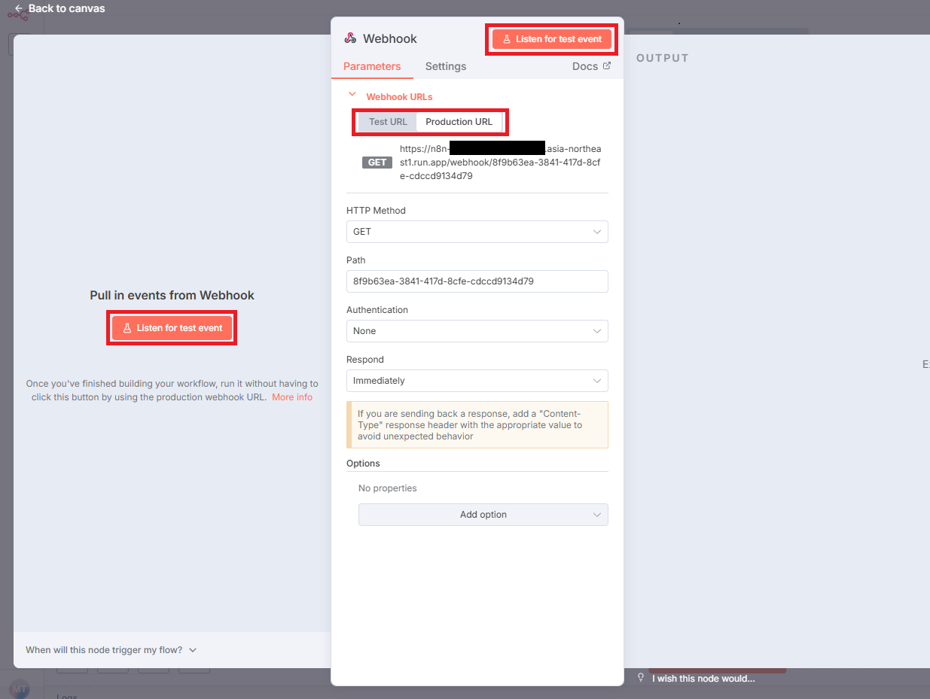Switch to the Parameters tab
930x699 pixels.
372,66
